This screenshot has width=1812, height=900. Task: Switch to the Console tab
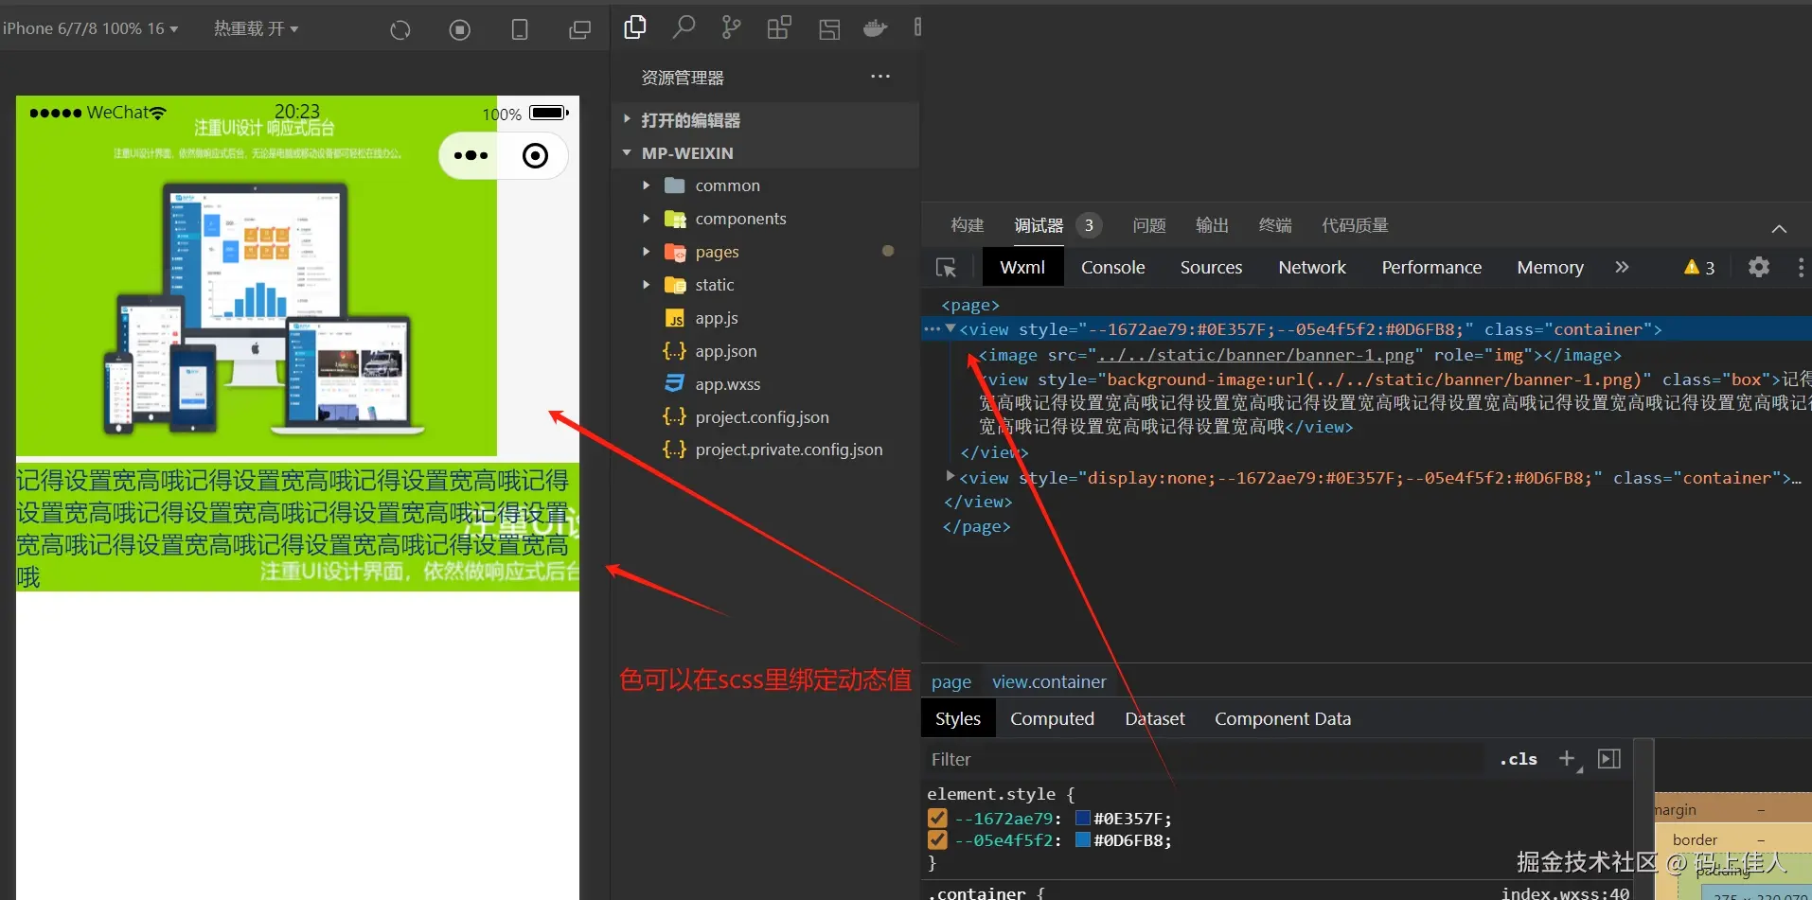click(x=1113, y=268)
